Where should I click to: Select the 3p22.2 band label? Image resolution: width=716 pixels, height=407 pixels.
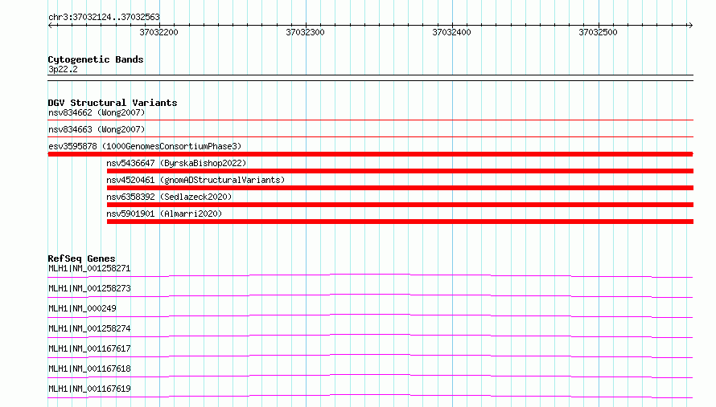pyautogui.click(x=63, y=69)
